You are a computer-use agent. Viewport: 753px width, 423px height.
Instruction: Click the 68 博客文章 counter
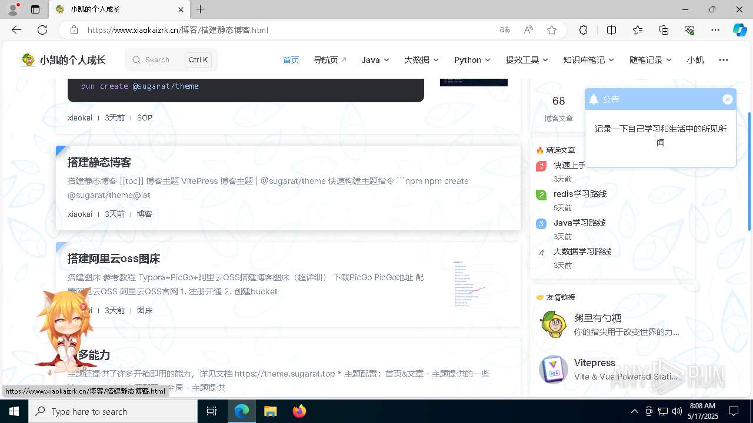559,109
